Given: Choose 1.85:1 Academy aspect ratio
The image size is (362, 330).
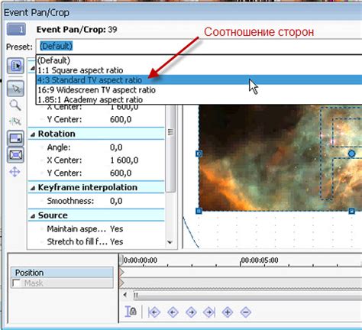Looking at the screenshot, I should [199, 99].
